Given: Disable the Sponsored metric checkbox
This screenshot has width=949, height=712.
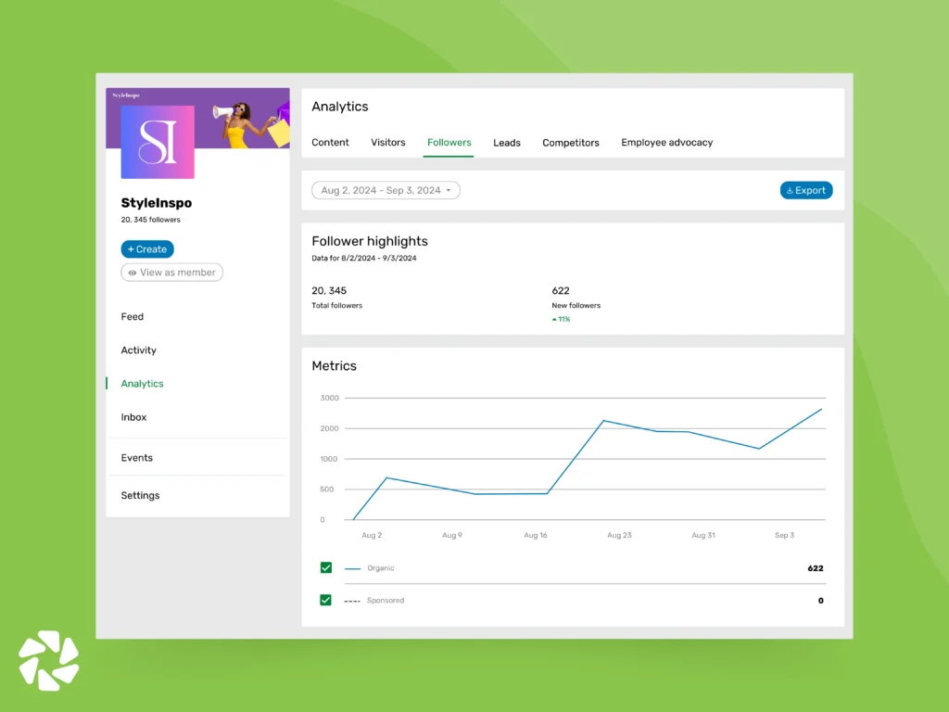Looking at the screenshot, I should pos(325,600).
